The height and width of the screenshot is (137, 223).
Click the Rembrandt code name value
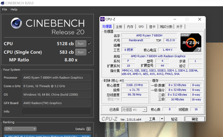[x=136, y=40]
